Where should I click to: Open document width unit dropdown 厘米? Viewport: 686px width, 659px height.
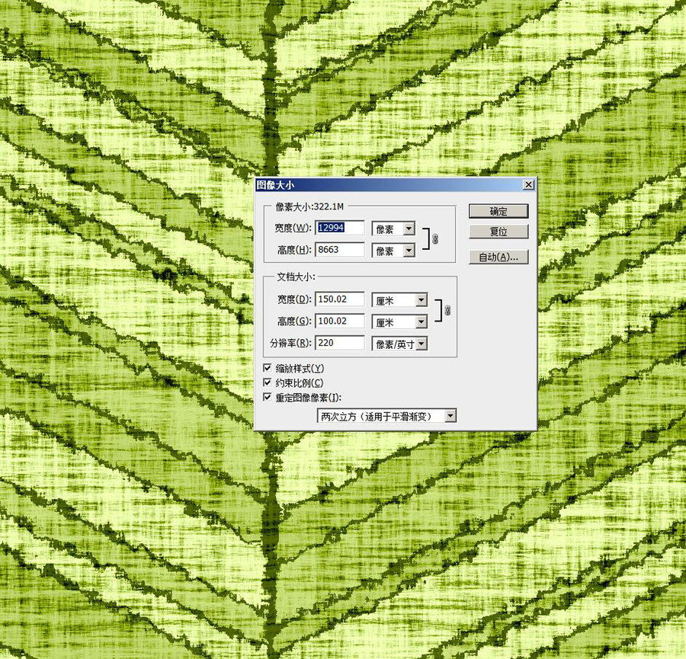click(399, 300)
